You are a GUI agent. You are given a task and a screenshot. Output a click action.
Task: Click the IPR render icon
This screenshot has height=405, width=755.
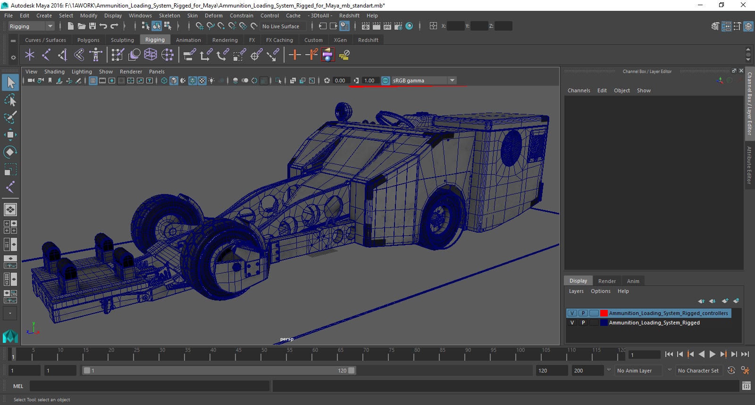(387, 26)
